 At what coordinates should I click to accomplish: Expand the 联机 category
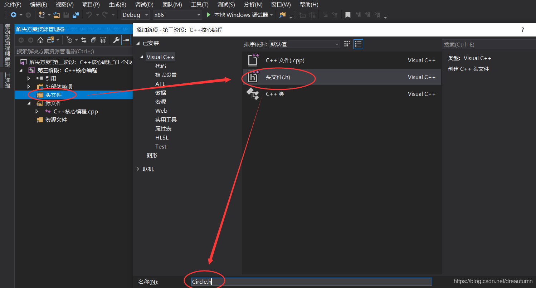[x=138, y=169]
